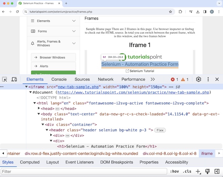
Task: Open DevTools settings gear
Action: click(198, 79)
